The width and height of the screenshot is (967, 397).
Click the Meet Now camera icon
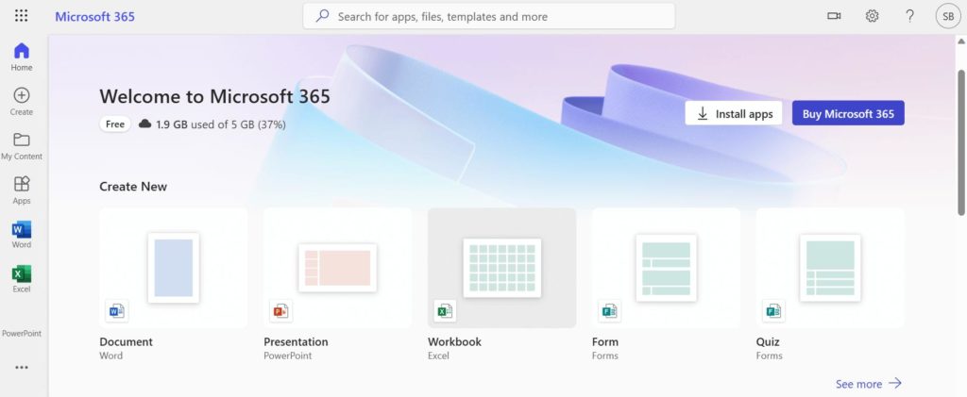click(834, 16)
